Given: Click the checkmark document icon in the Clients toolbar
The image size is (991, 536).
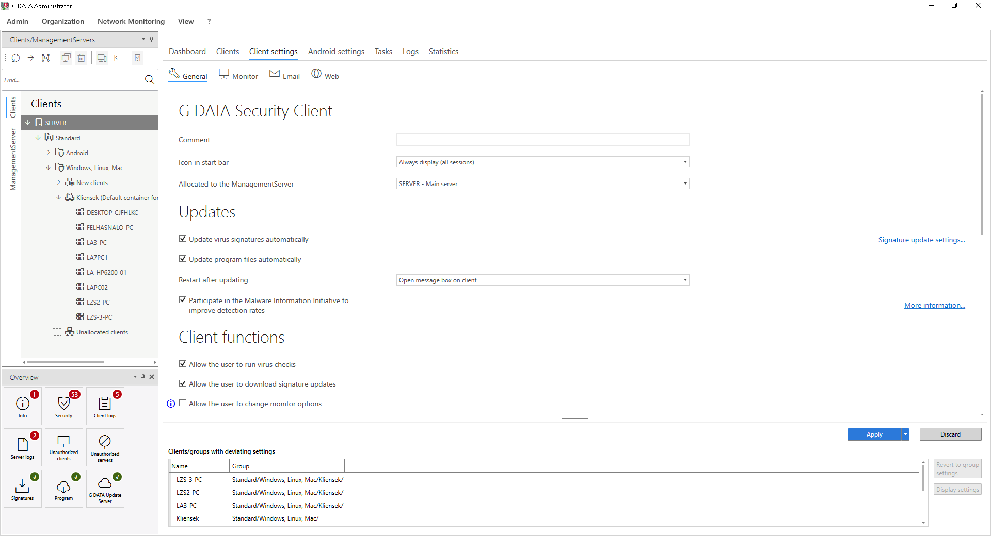Looking at the screenshot, I should pos(138,58).
